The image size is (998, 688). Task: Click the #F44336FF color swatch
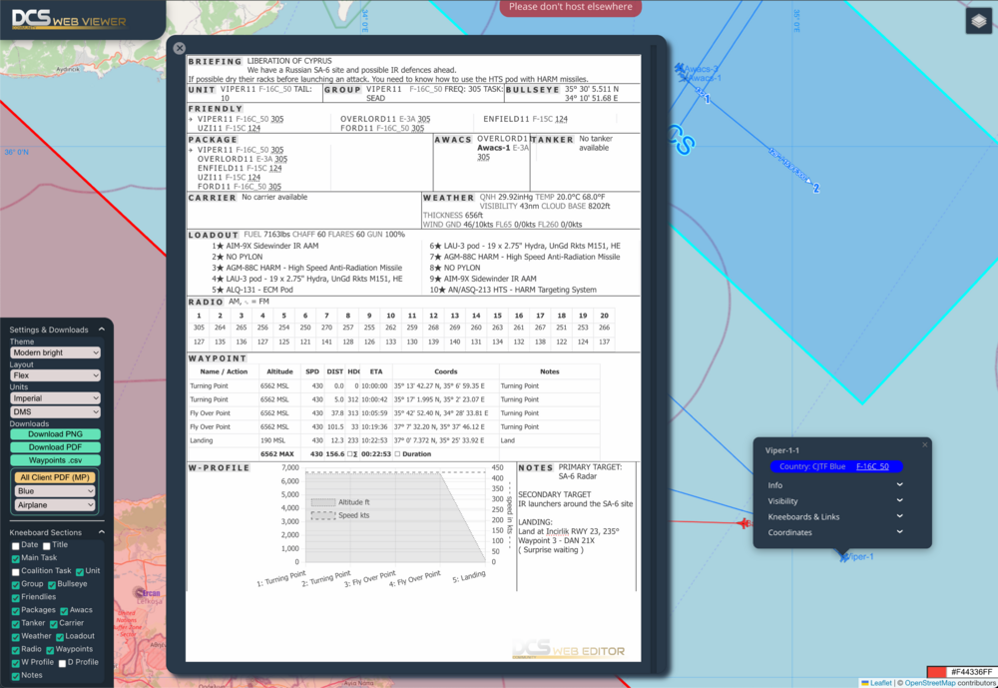[936, 671]
